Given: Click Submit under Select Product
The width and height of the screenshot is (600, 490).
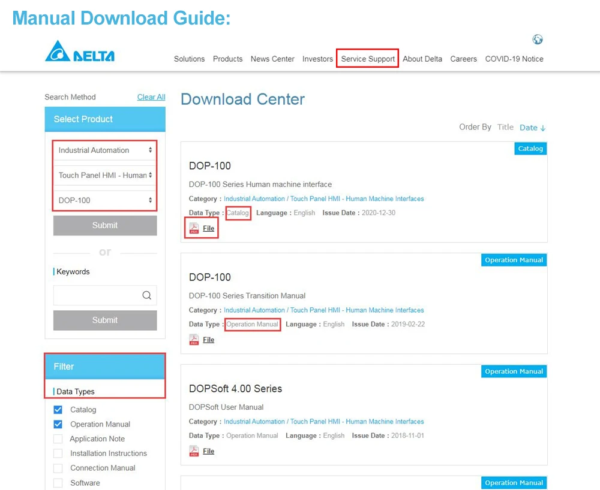Looking at the screenshot, I should [x=105, y=225].
